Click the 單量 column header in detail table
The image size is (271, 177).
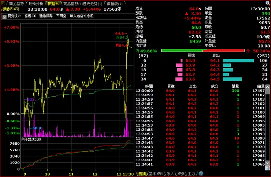(x=235, y=86)
